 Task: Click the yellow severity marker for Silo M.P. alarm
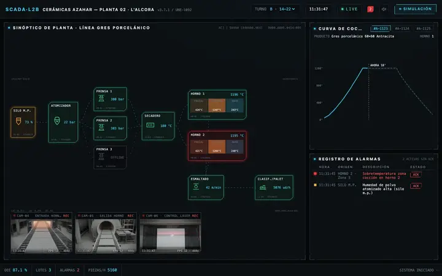click(315, 185)
